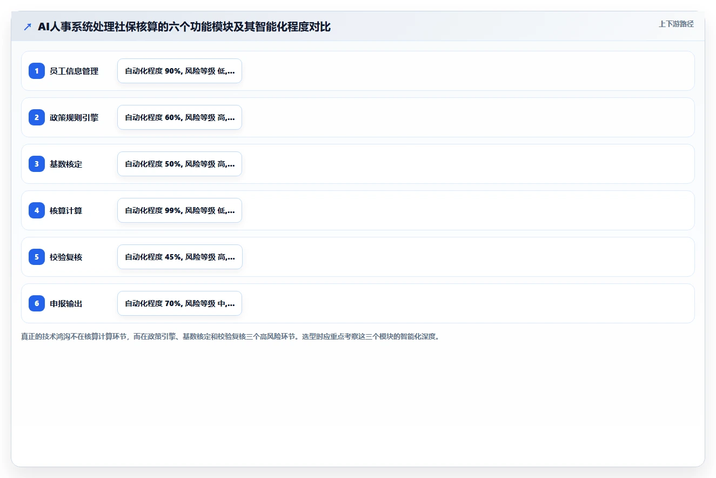This screenshot has width=716, height=478.
Task: Click the arrow icon beside the title
Action: 28,26
